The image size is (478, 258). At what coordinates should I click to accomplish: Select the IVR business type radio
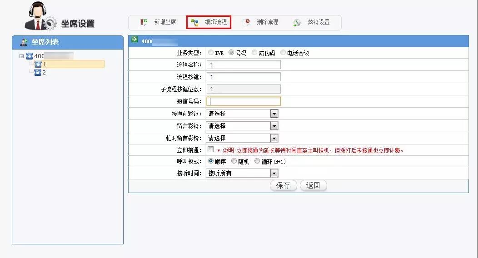(210, 53)
